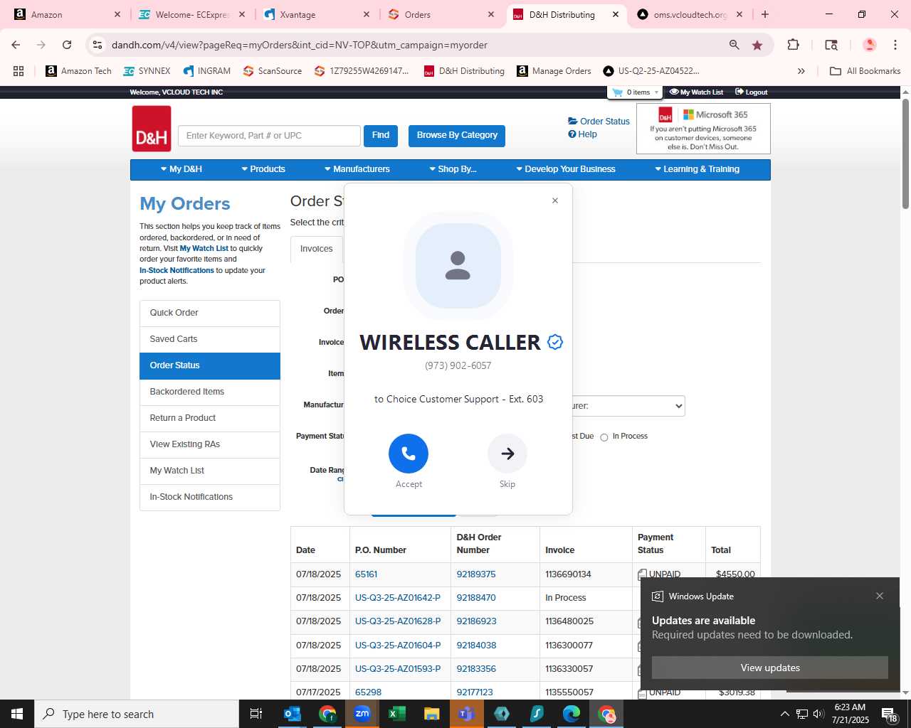Open Saved Carts in sidebar
This screenshot has height=728, width=911.
click(x=210, y=340)
